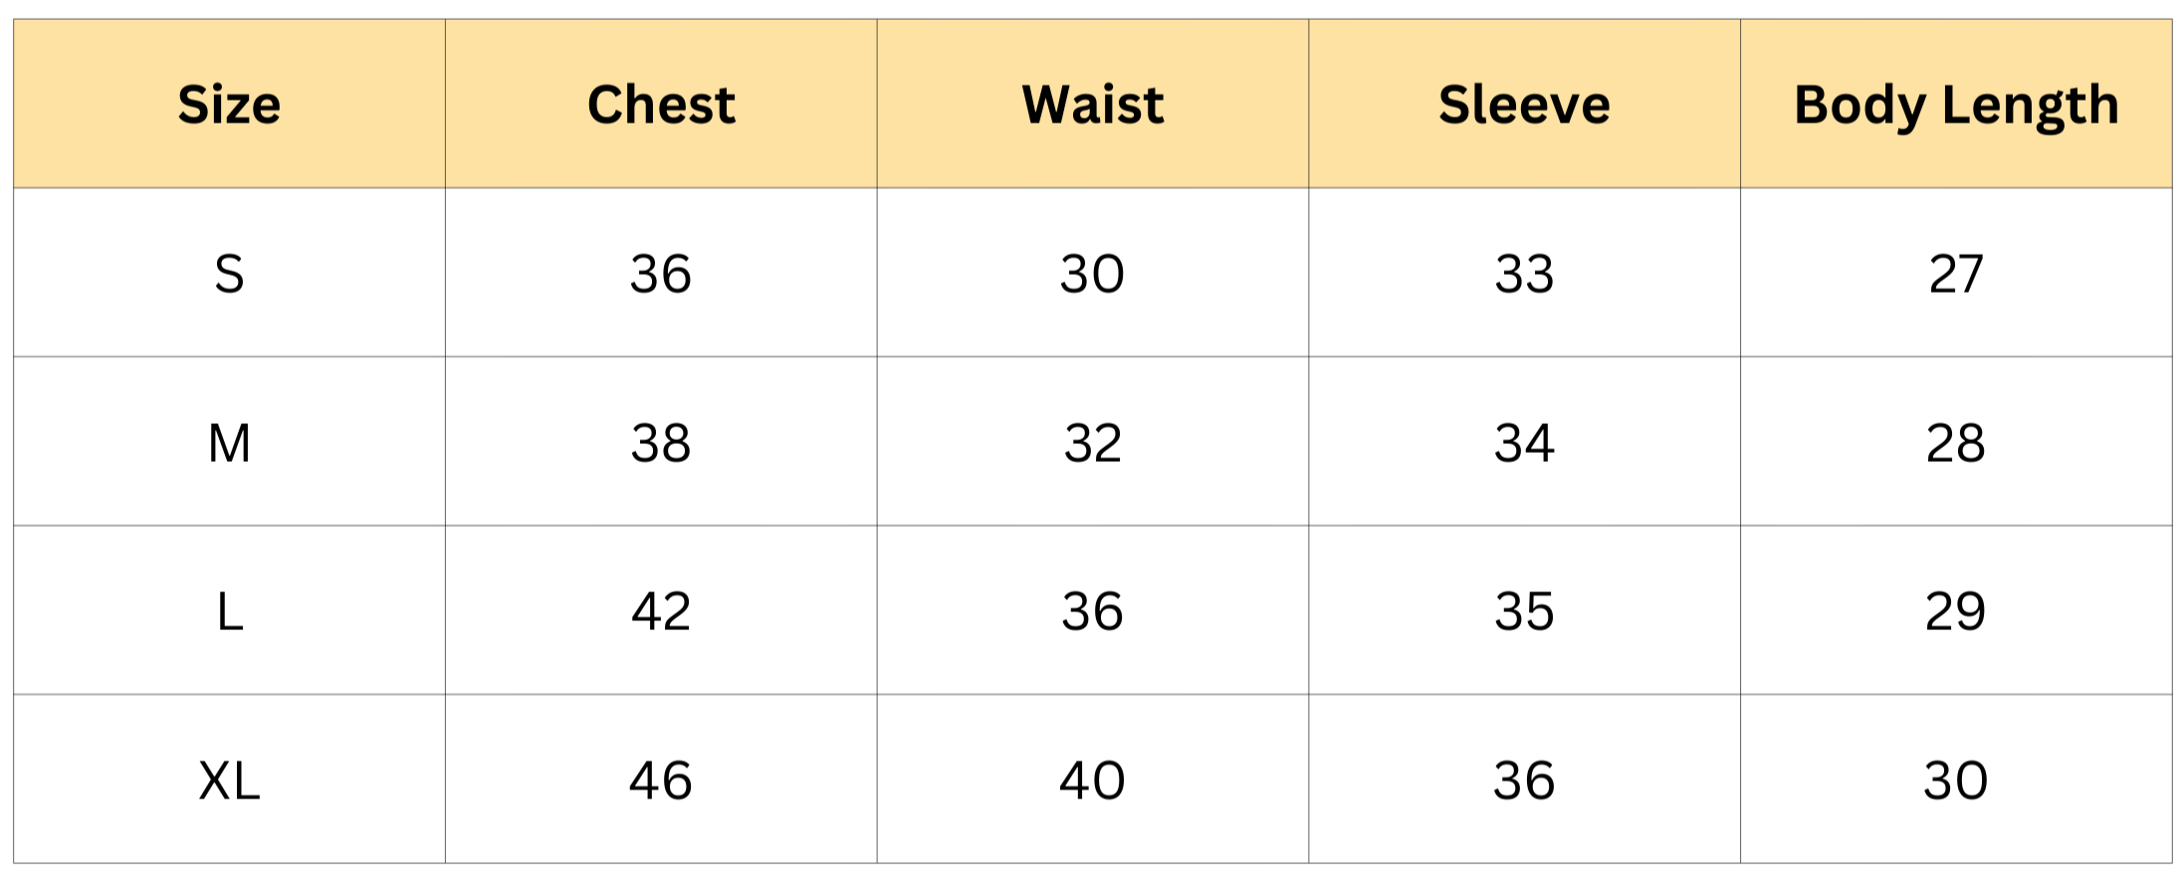Click the Chest column header
The width and height of the screenshot is (2184, 873).
(661, 105)
